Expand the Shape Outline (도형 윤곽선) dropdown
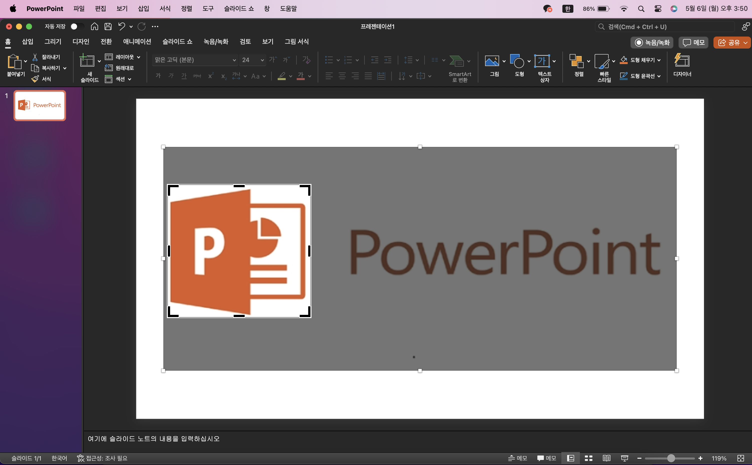Viewport: 752px width, 465px height. 659,76
